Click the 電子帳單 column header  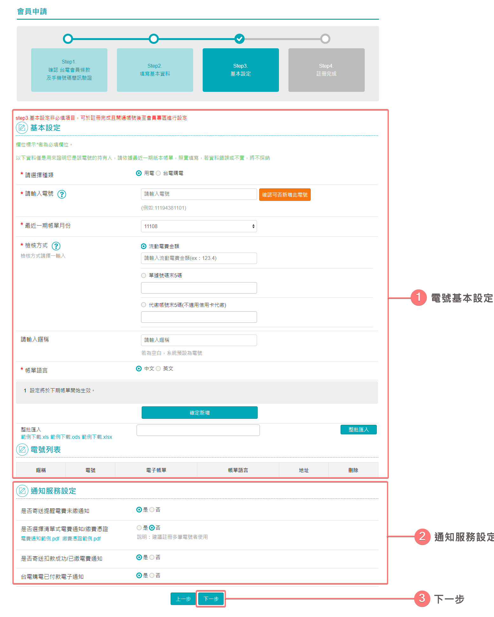point(156,470)
